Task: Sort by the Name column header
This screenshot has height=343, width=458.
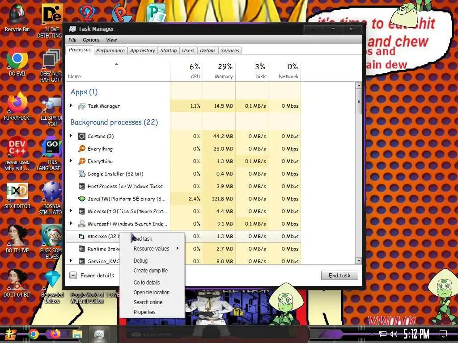Action: (x=118, y=71)
